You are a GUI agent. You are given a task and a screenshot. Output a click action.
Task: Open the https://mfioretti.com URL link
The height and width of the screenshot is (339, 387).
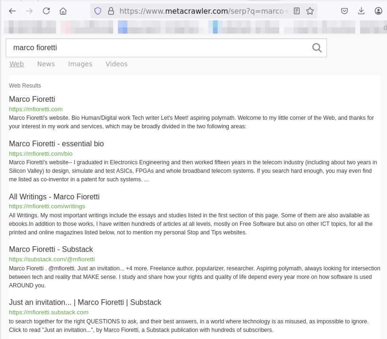(36, 109)
